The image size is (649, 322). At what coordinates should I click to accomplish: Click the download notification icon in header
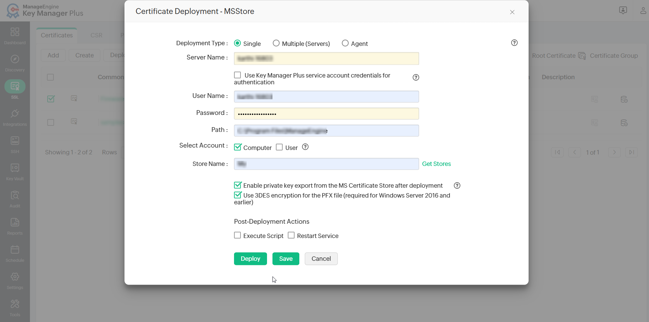pos(623,11)
